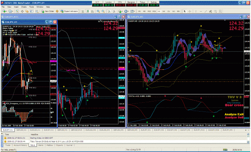The image size is (251, 152).
Task: Expand the Periods dropdown arrow
Action: 128,11
